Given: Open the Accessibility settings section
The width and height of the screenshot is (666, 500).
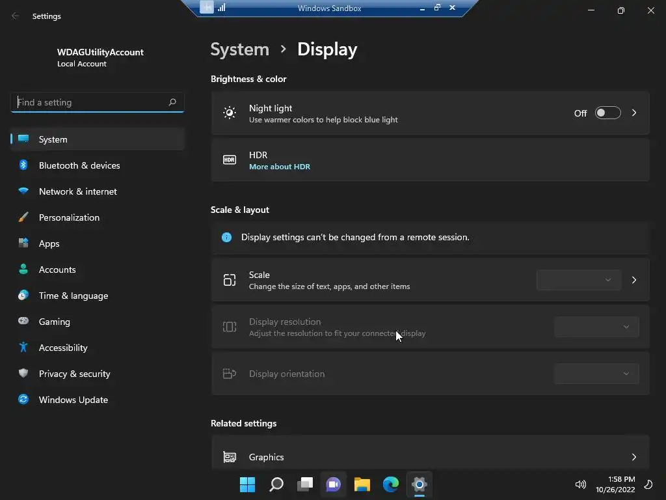Looking at the screenshot, I should pyautogui.click(x=98, y=348).
